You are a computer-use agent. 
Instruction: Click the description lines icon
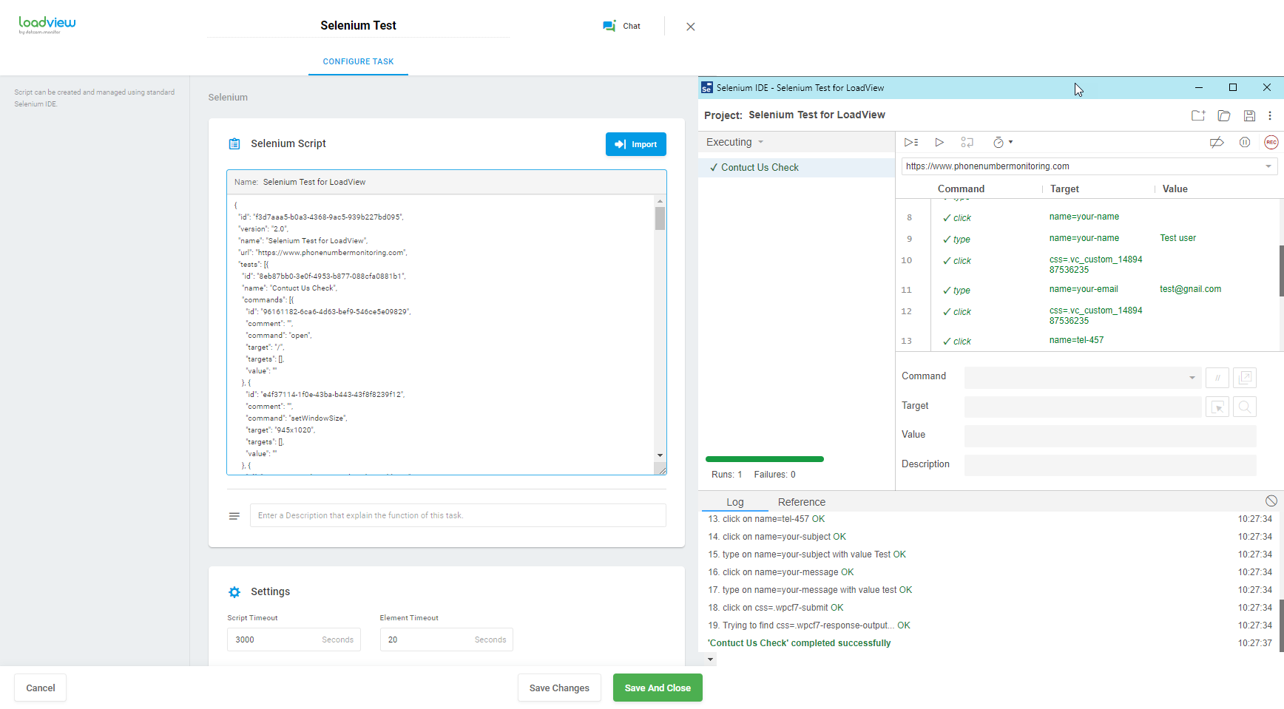click(x=234, y=516)
